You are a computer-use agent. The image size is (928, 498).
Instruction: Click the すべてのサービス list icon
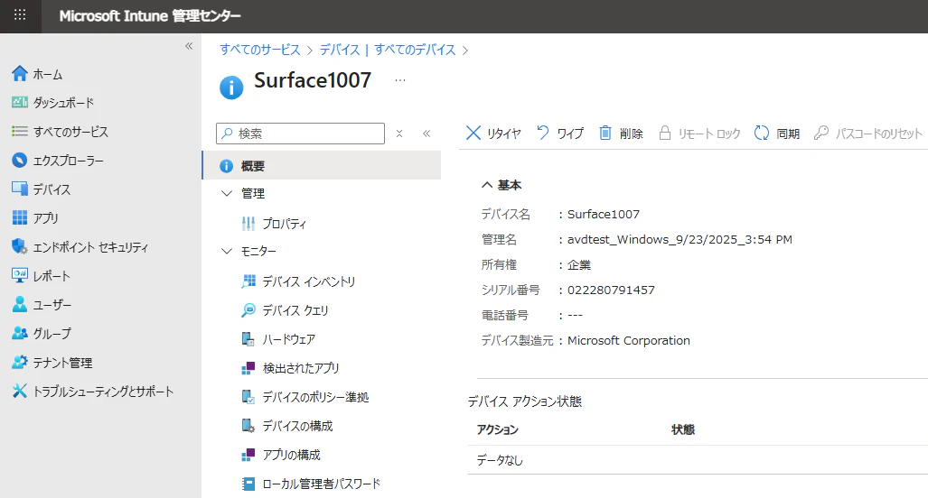click(20, 131)
